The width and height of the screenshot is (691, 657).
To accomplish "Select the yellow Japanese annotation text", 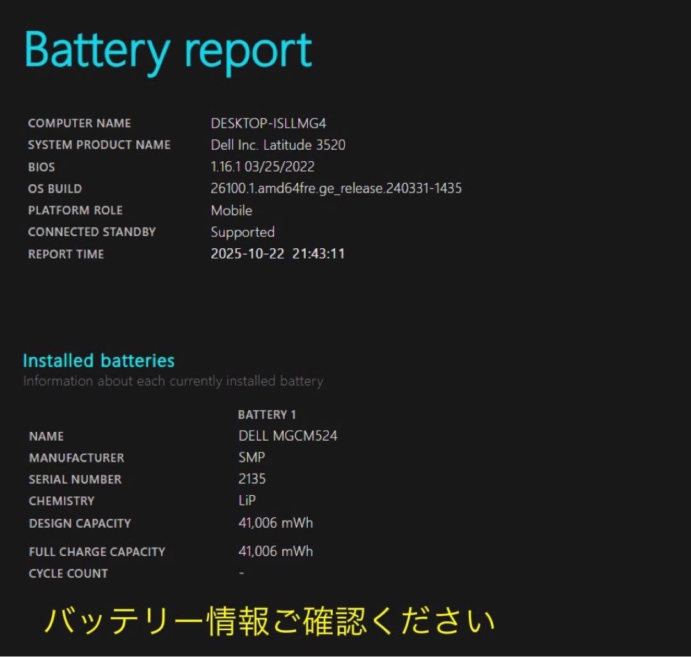I will (269, 619).
